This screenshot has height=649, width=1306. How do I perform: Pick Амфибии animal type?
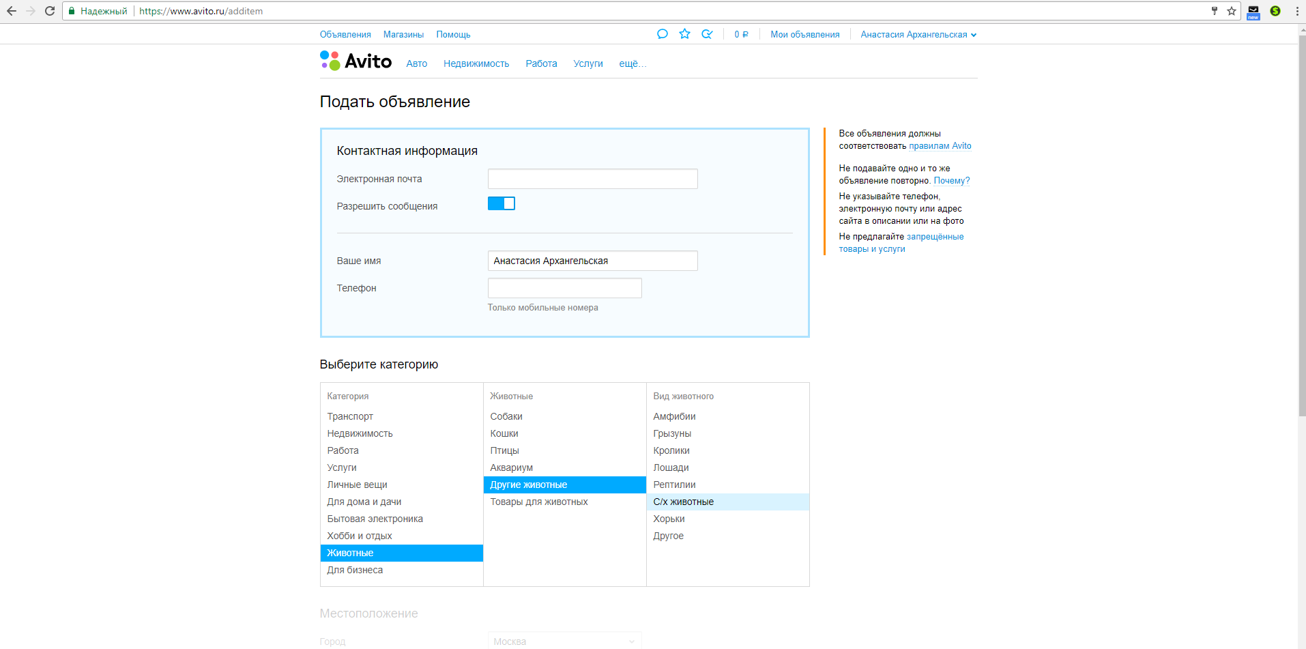tap(728, 416)
